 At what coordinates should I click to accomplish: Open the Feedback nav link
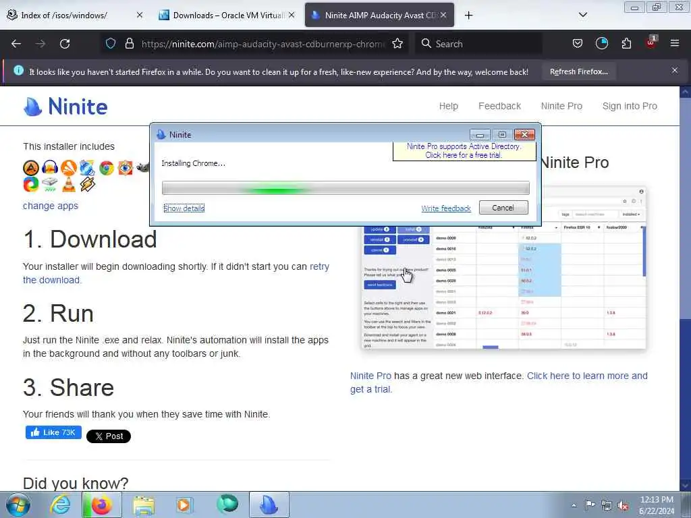point(499,106)
